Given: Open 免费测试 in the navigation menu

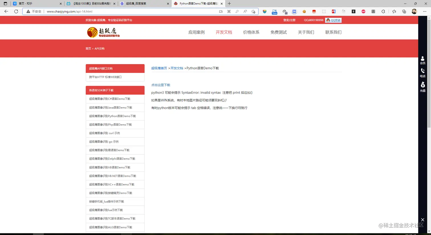Looking at the screenshot, I should 278,32.
